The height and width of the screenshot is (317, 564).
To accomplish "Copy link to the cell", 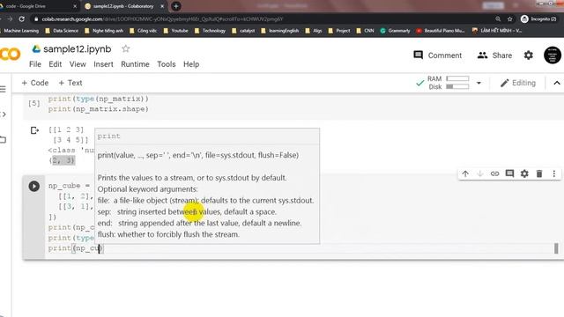I will (x=495, y=174).
